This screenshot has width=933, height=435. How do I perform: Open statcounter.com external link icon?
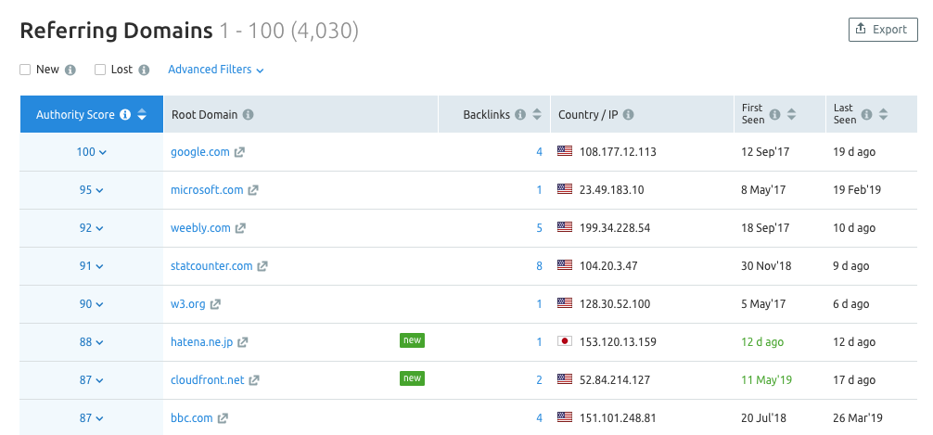point(262,266)
